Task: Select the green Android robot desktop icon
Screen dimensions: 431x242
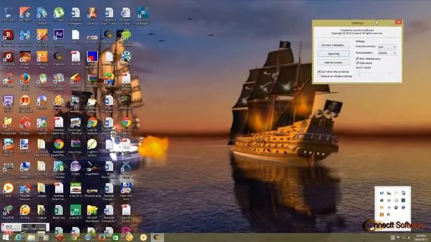Action: (x=126, y=37)
